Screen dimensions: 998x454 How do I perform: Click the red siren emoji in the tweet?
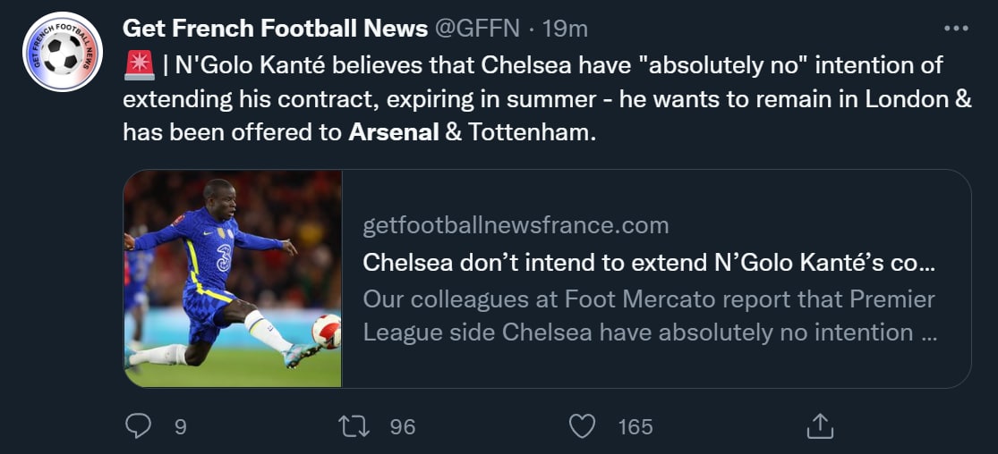click(138, 65)
